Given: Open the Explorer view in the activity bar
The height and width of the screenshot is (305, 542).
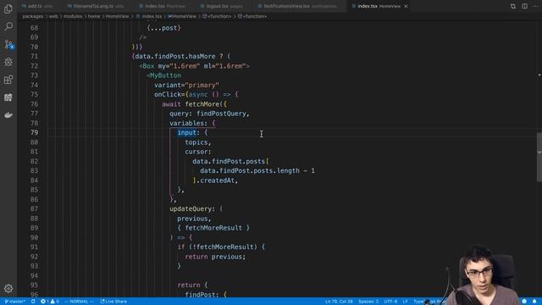Looking at the screenshot, I should click(8, 8).
